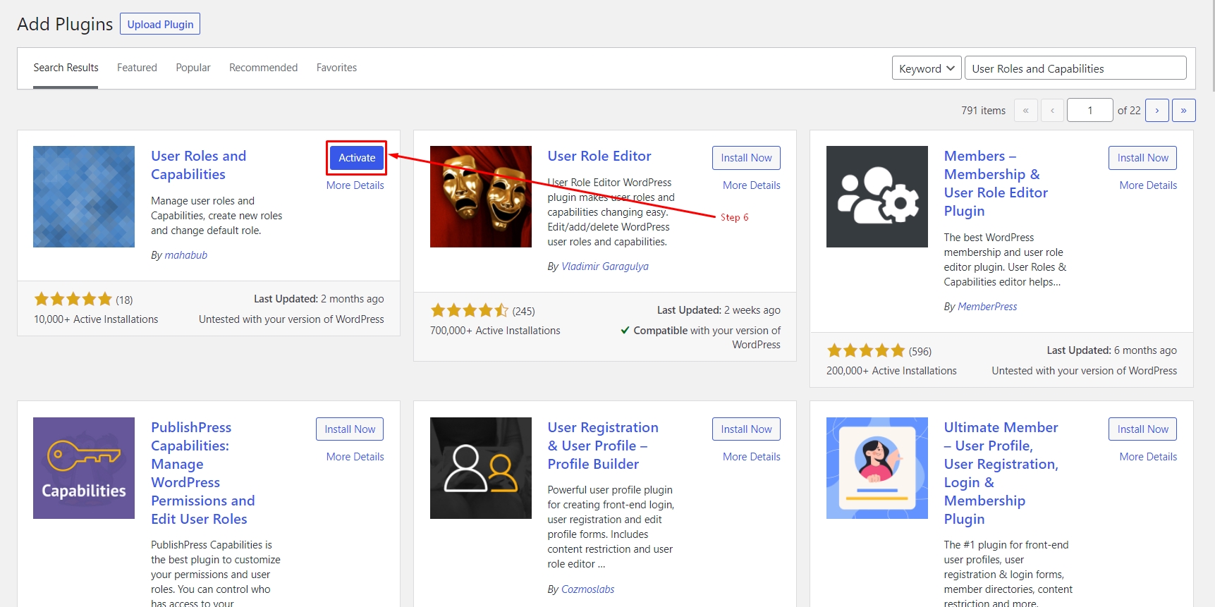Open the Favorites tab
1215x607 pixels.
click(x=336, y=68)
